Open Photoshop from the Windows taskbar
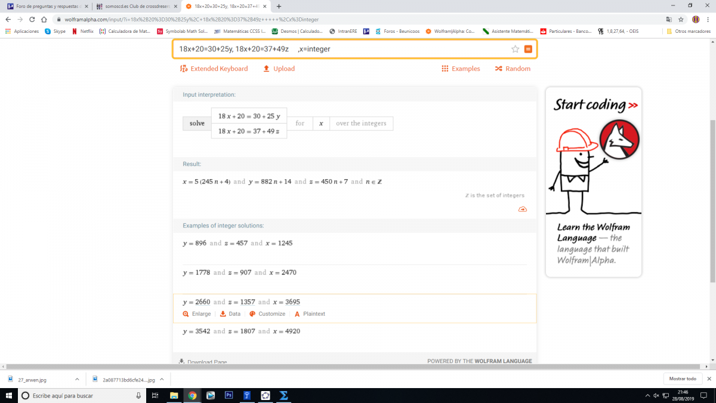Screen dimensions: 716x403 point(229,395)
